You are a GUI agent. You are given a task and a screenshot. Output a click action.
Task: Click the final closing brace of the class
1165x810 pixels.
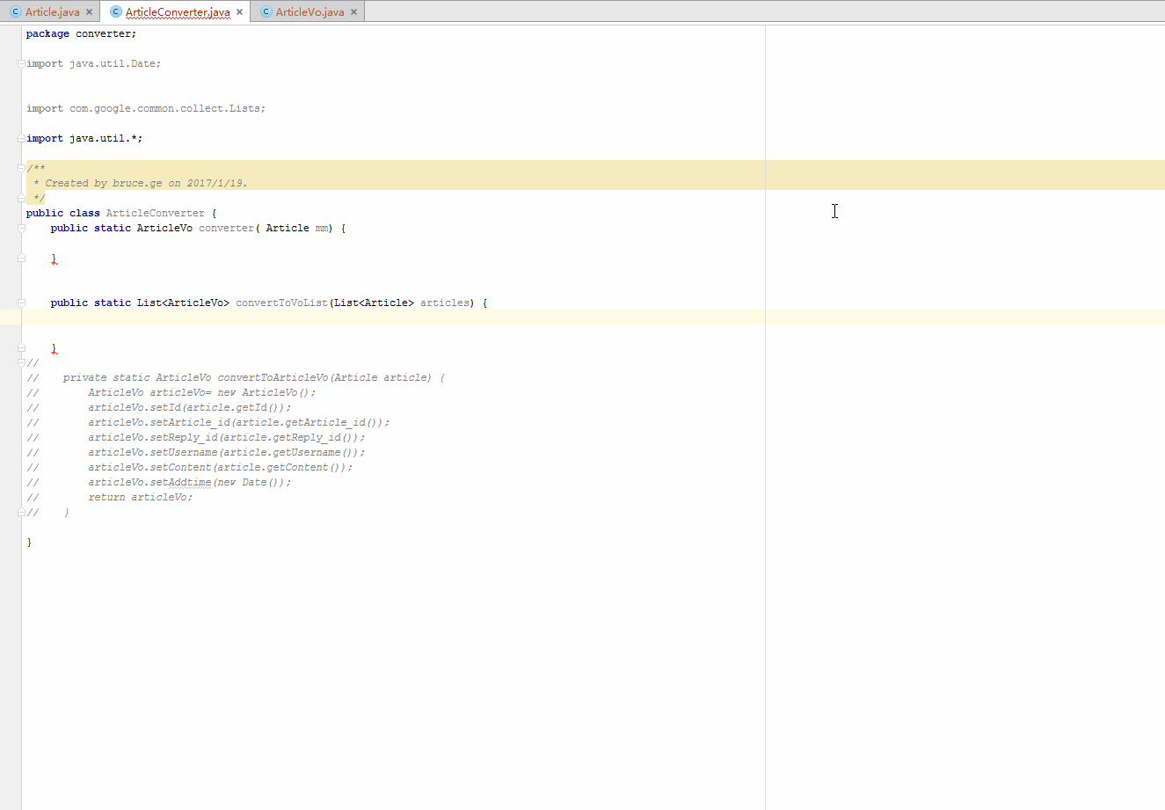pyautogui.click(x=29, y=542)
